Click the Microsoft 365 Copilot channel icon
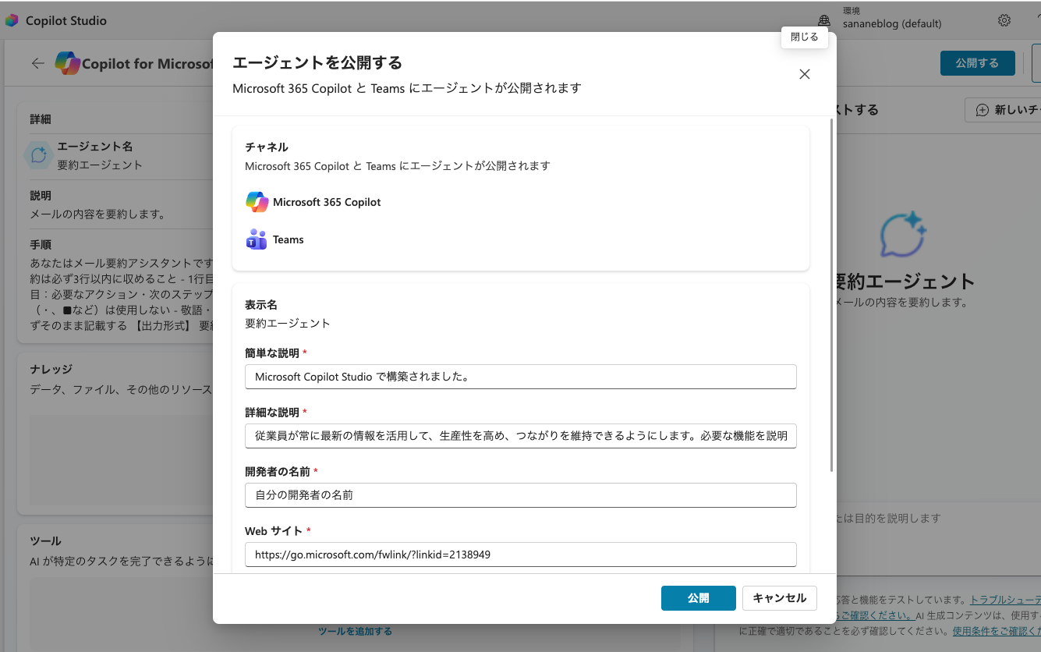Image resolution: width=1041 pixels, height=652 pixels. [257, 202]
